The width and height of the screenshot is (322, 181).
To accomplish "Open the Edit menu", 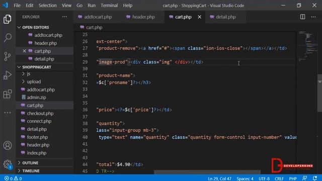I will point(29,6).
